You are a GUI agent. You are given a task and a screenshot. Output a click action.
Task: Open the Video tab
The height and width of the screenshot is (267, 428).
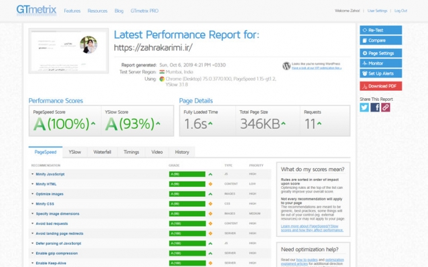157,152
